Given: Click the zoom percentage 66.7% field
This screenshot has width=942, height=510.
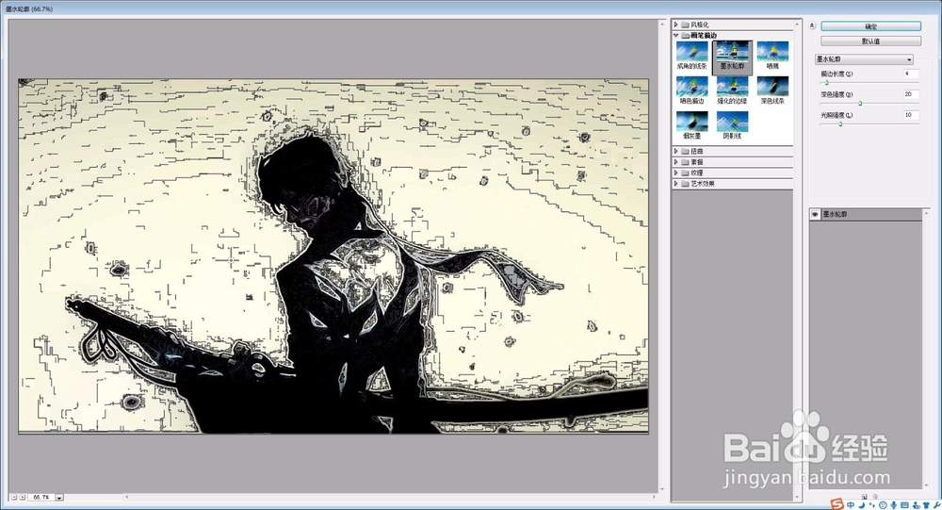Looking at the screenshot, I should [x=41, y=498].
